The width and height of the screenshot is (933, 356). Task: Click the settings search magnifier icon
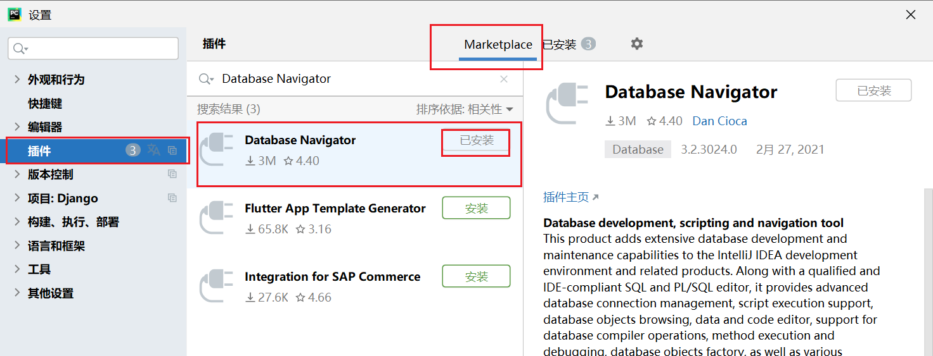pos(20,49)
